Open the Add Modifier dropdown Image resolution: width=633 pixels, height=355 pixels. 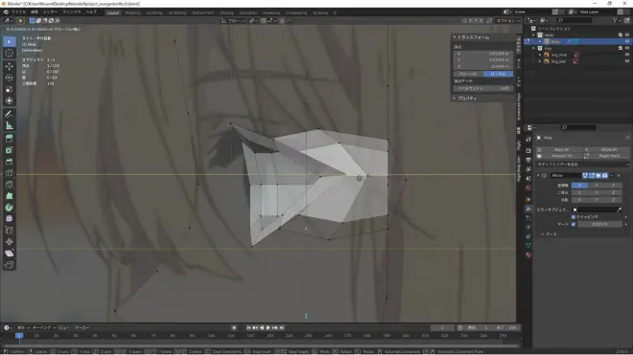tap(582, 165)
